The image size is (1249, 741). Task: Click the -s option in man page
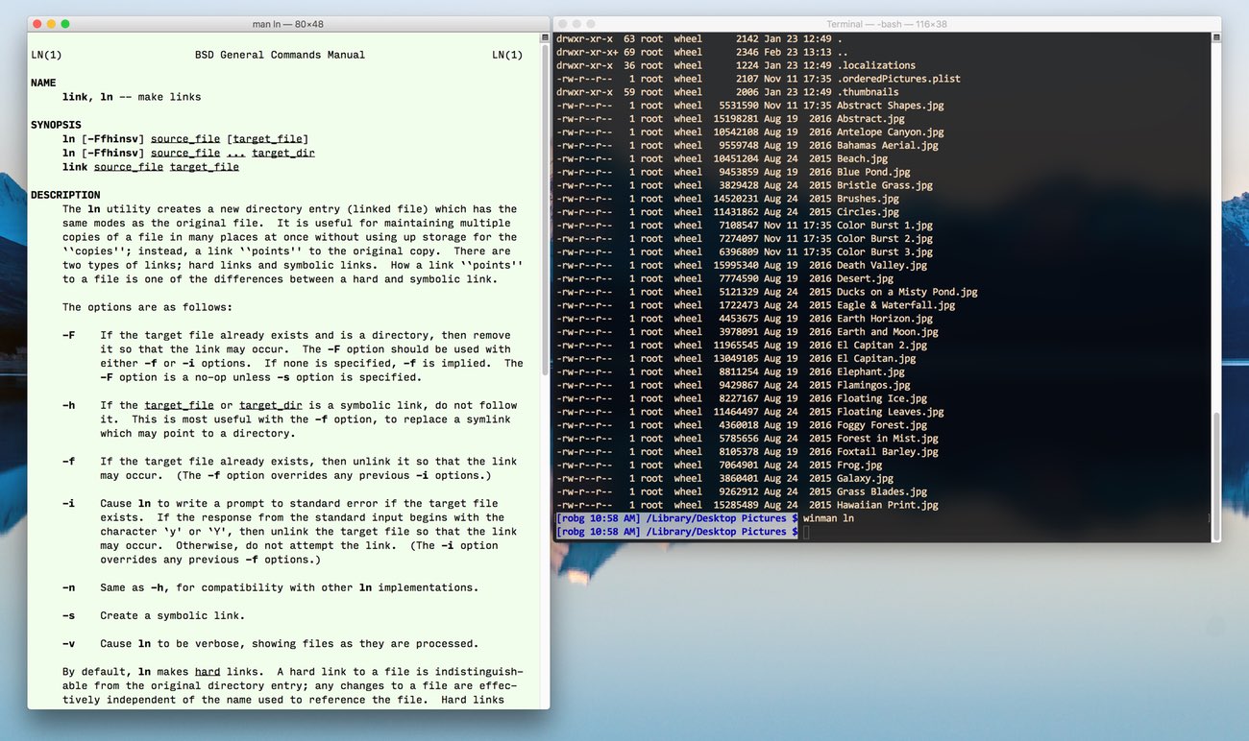click(x=69, y=615)
